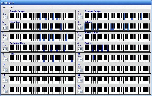Focus the octave value field of channel 15

pos(4,91)
